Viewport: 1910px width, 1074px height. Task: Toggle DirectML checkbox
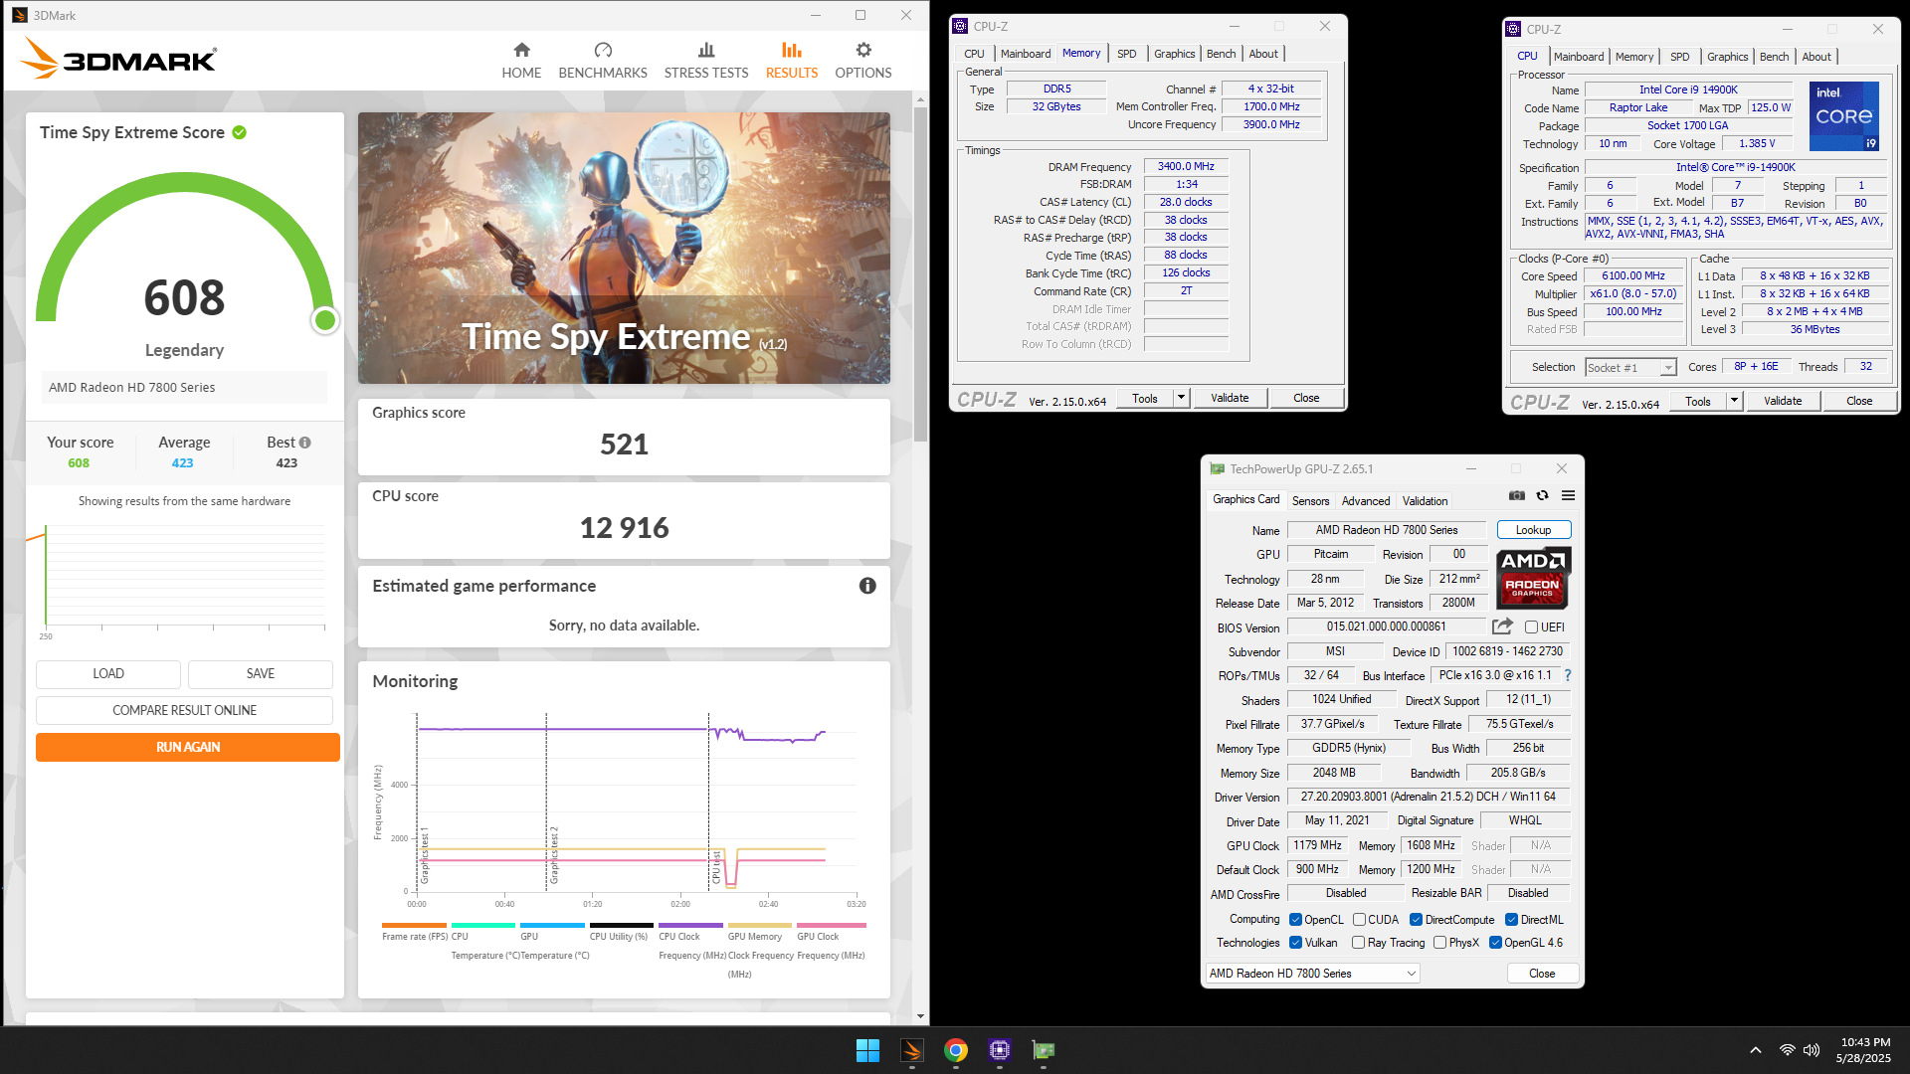[1511, 920]
